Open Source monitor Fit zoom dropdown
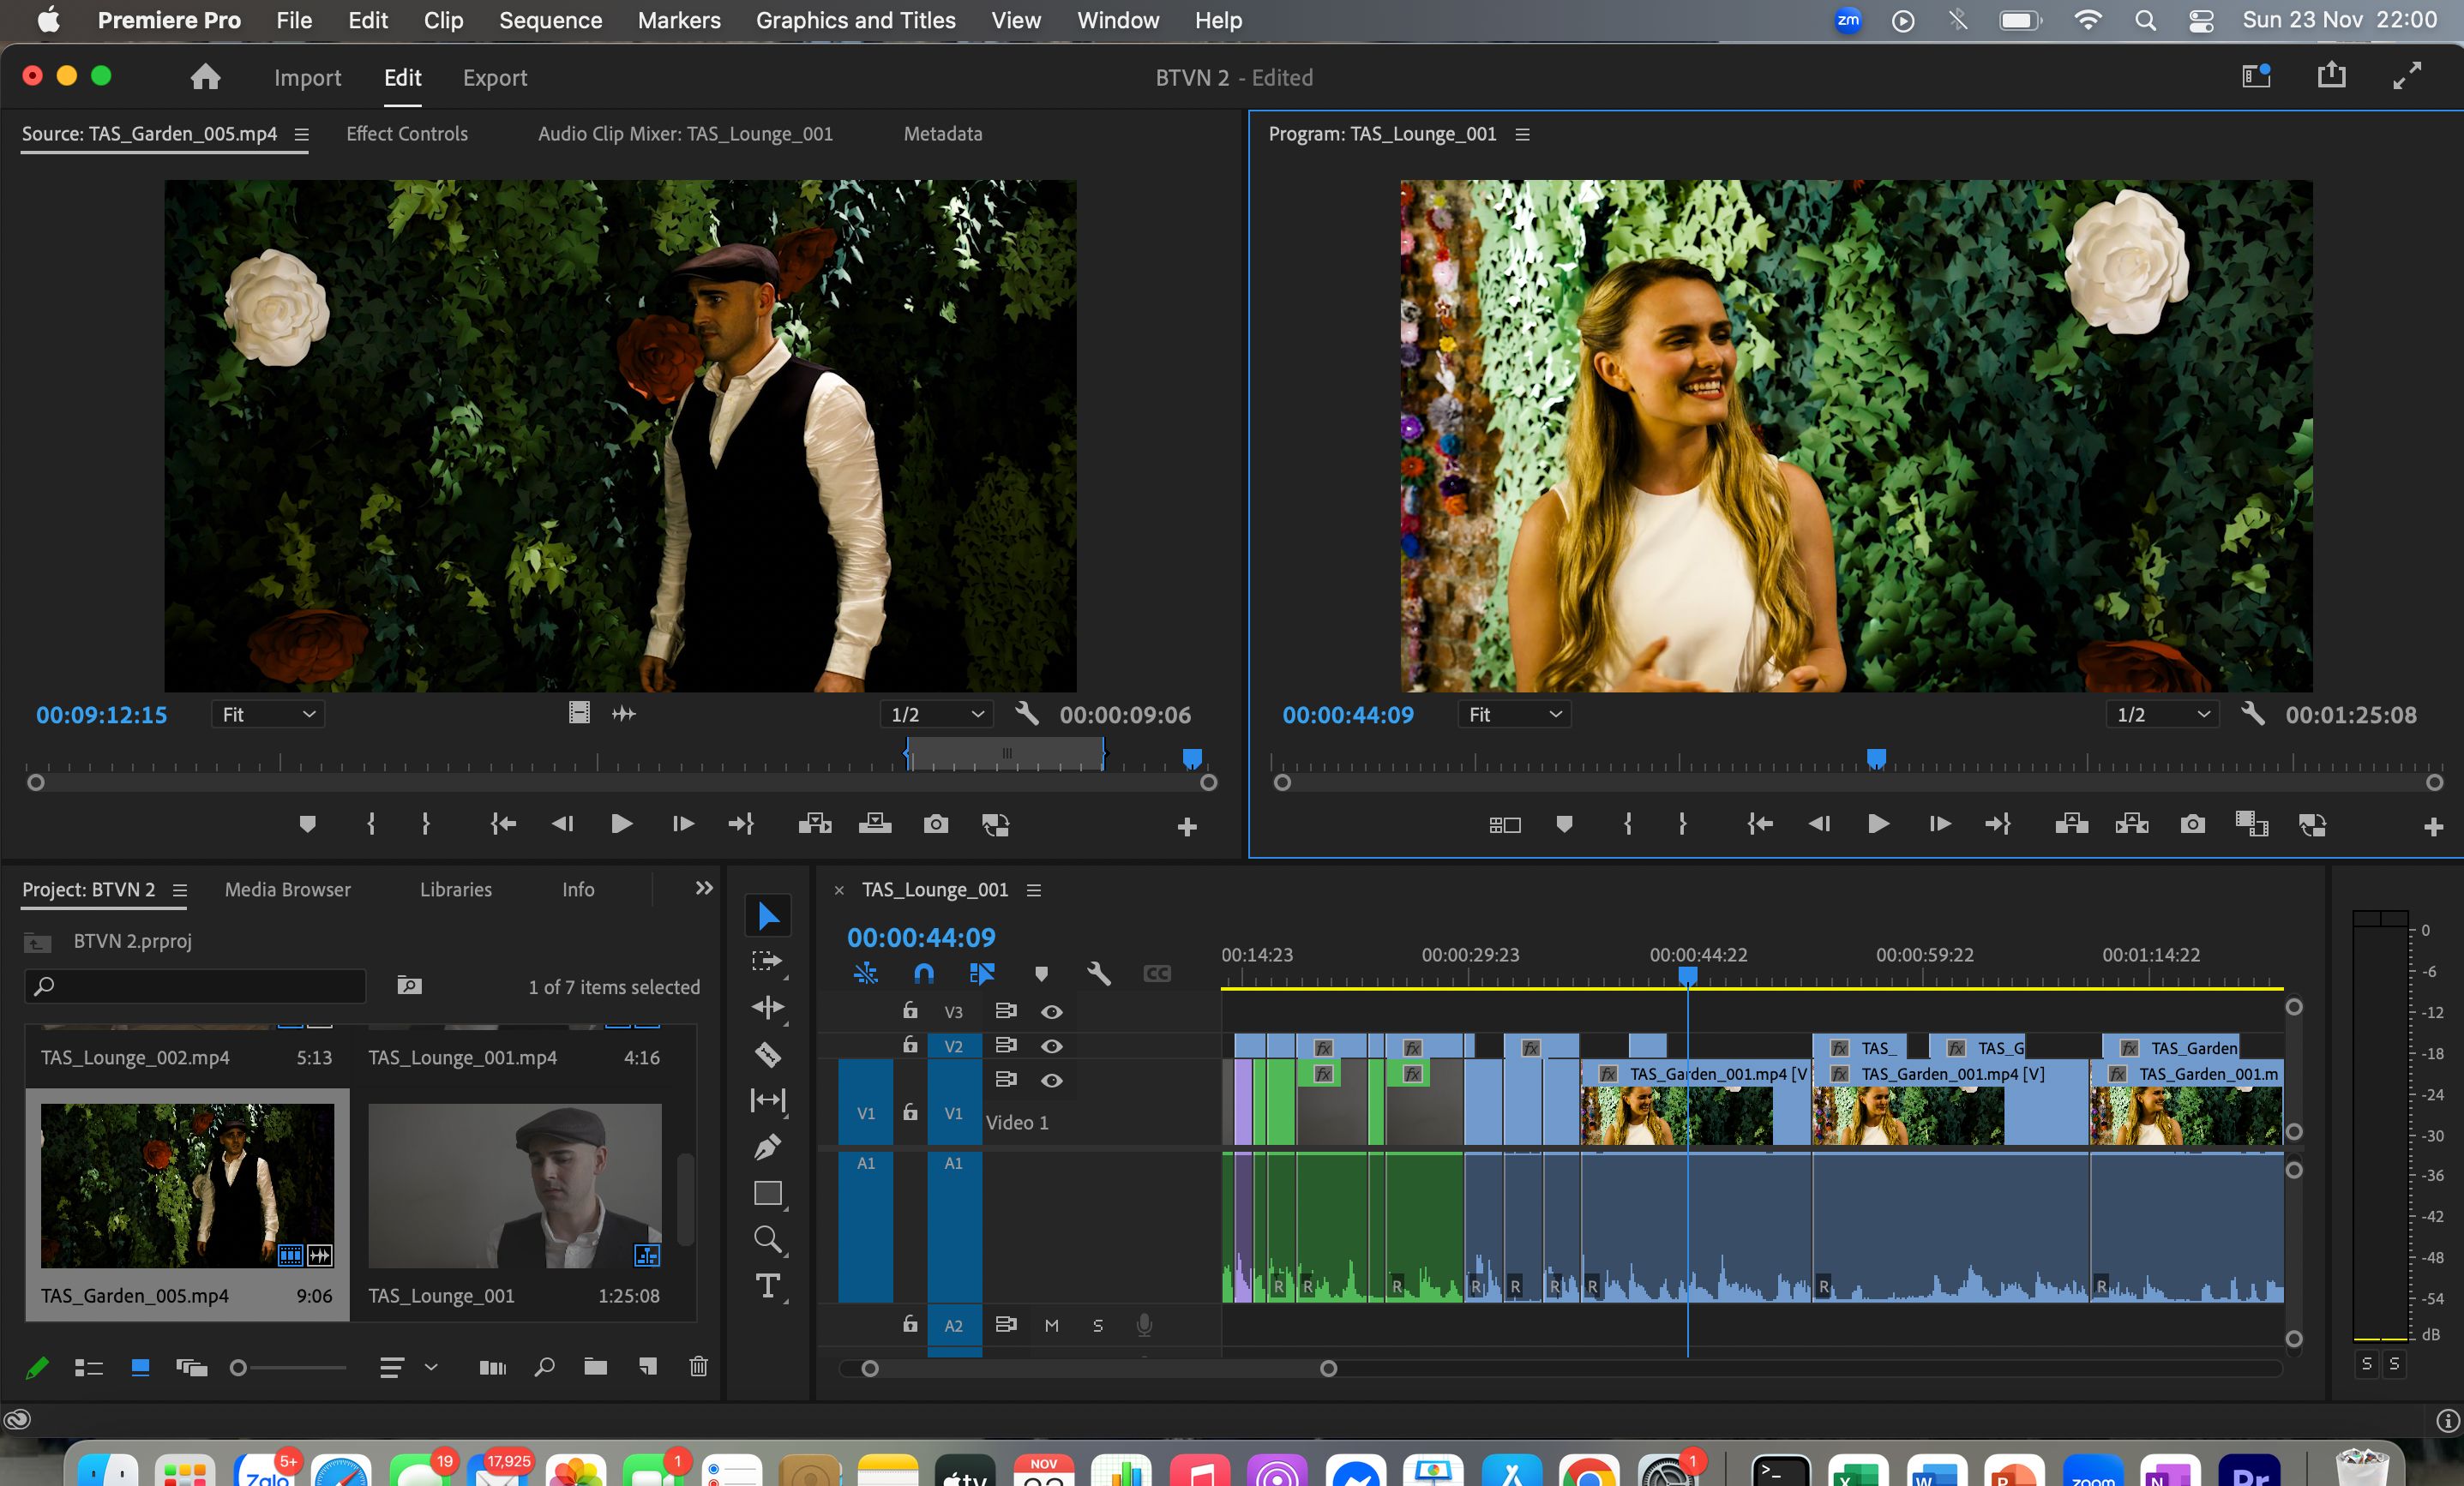Viewport: 2464px width, 1486px height. (x=268, y=715)
